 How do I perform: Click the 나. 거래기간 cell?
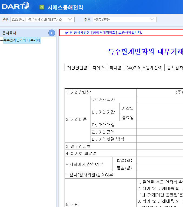[105, 112]
